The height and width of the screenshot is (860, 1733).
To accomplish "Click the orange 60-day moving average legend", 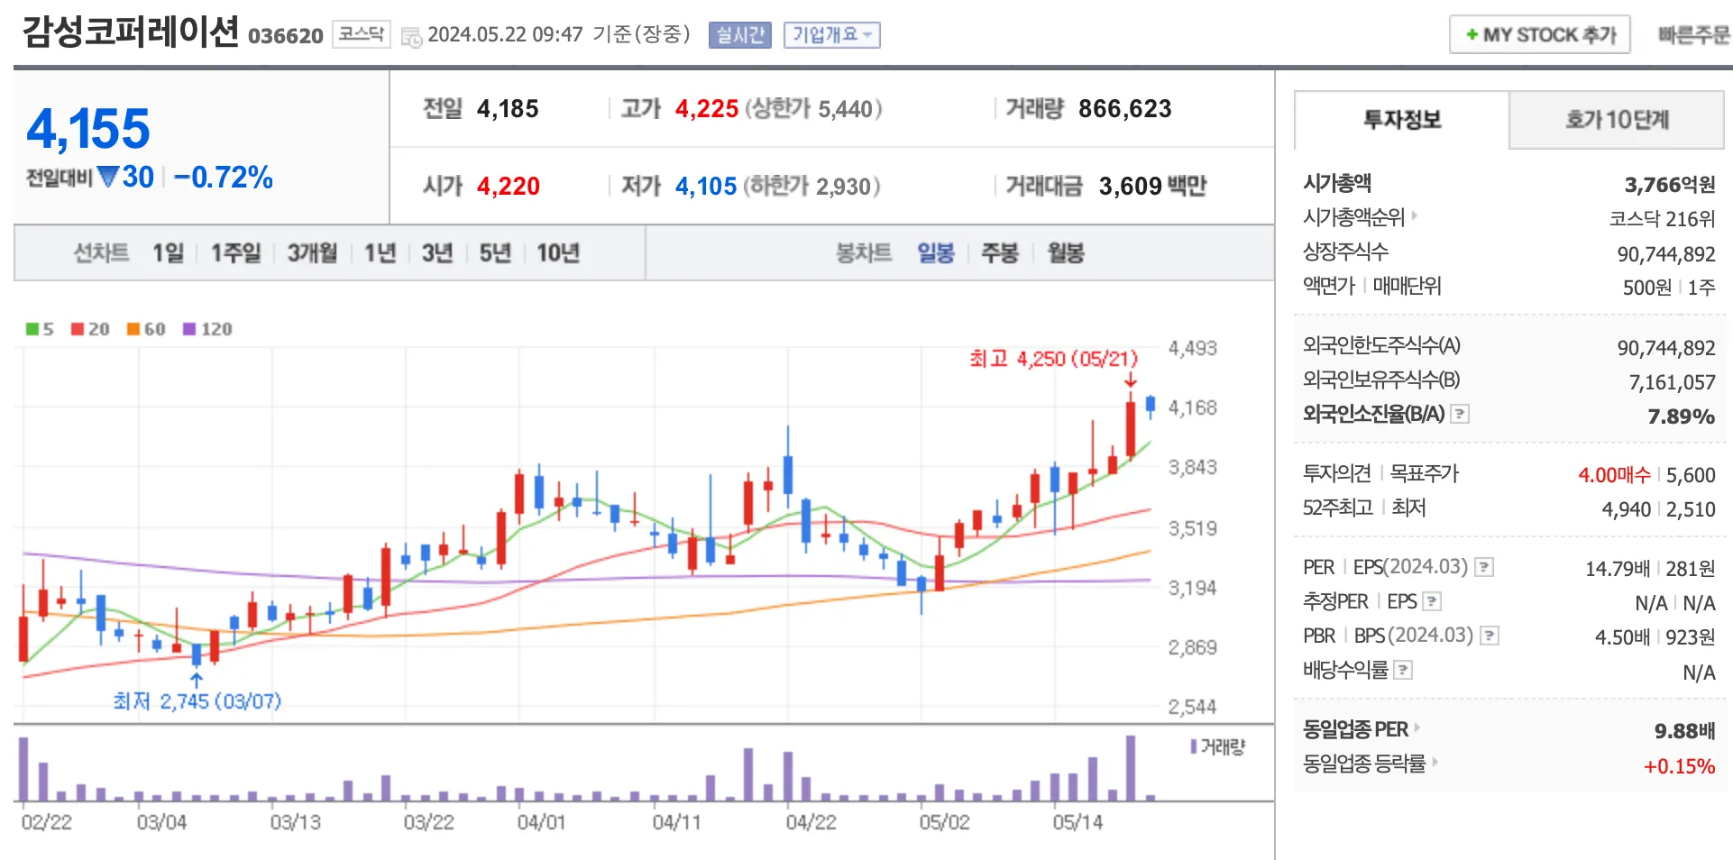I will click(x=146, y=329).
